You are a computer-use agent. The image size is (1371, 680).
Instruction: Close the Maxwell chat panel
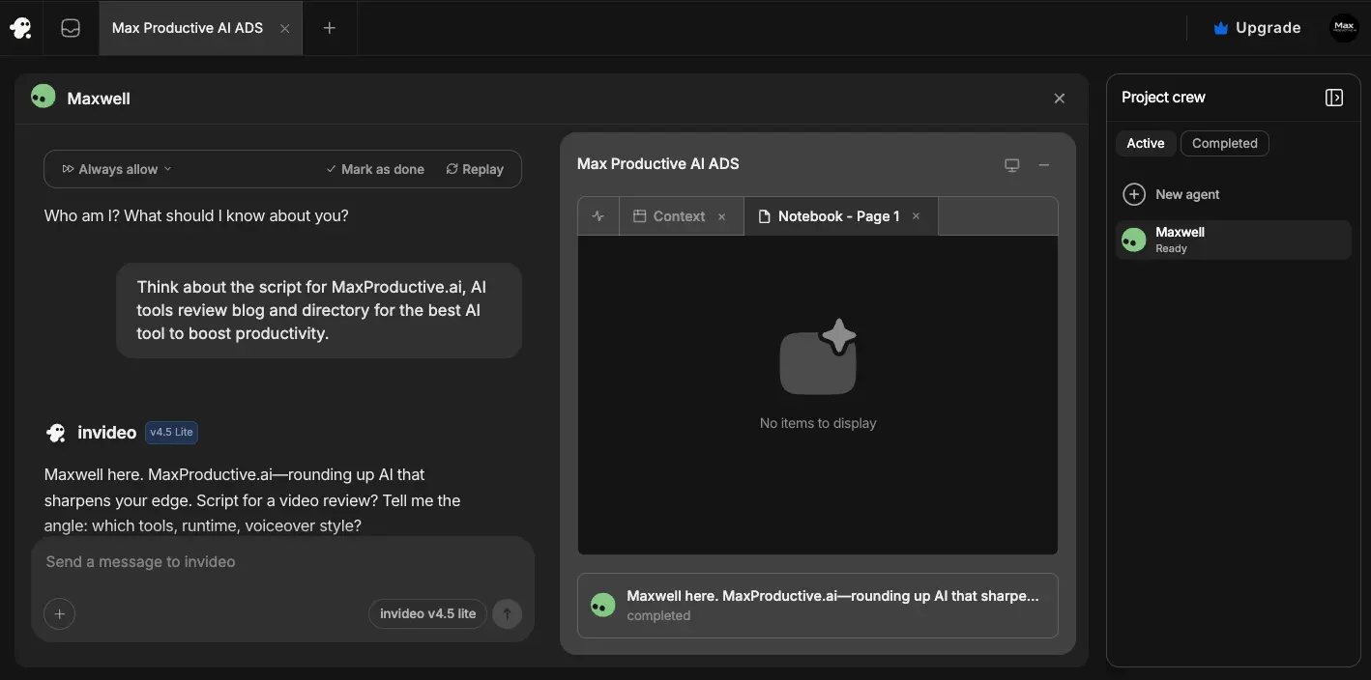[x=1059, y=99]
